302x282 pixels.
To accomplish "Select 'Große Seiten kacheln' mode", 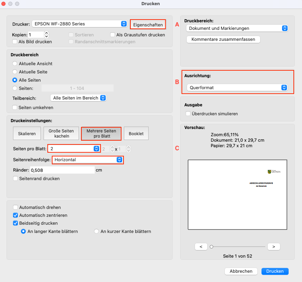I will coord(61,133).
